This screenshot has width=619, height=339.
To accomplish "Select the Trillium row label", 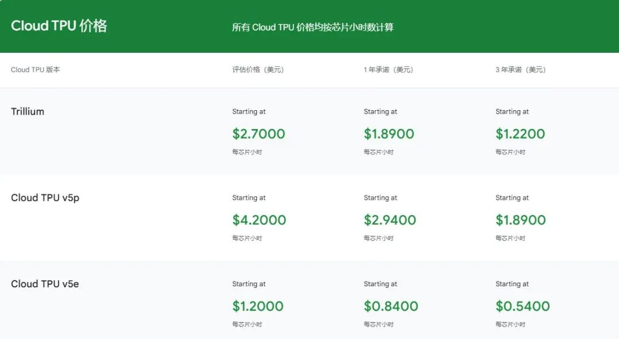I will pyautogui.click(x=28, y=111).
